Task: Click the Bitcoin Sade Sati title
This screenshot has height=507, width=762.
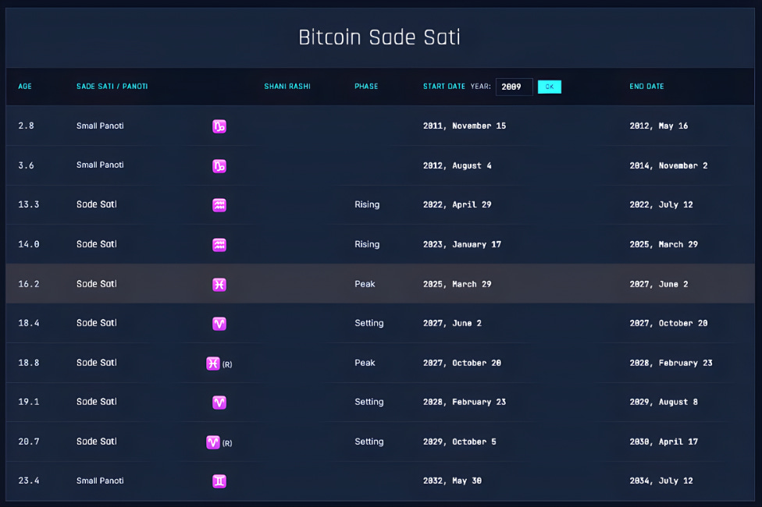Action: [x=379, y=37]
